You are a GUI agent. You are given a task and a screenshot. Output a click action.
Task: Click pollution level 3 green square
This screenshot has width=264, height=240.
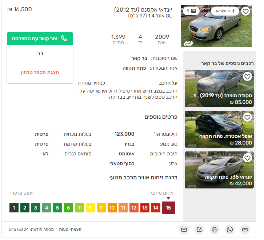(36, 208)
